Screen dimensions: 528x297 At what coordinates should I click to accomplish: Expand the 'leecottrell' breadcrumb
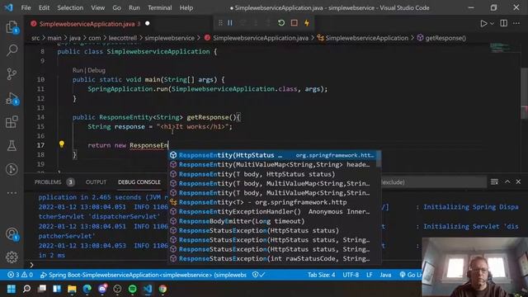pyautogui.click(x=123, y=38)
